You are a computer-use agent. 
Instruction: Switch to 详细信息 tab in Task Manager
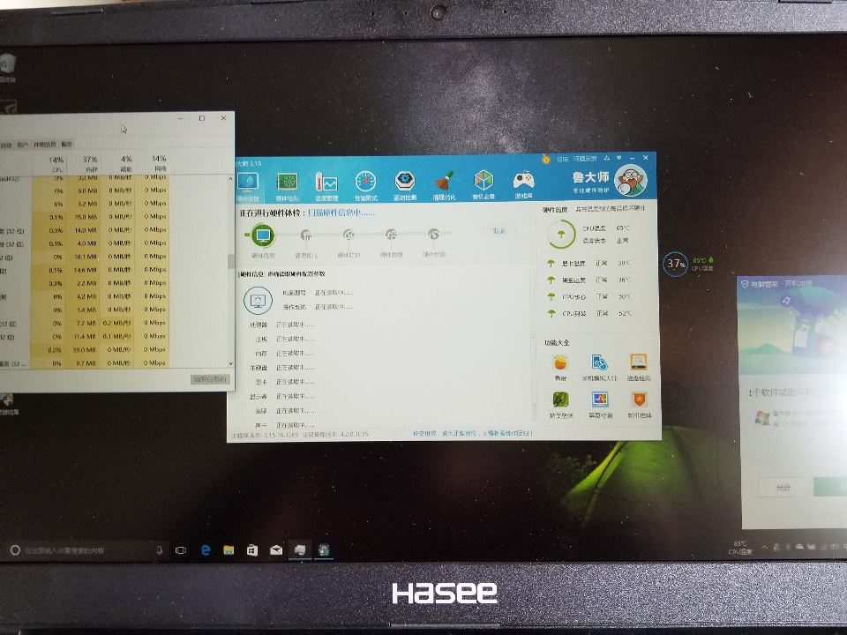click(x=45, y=145)
